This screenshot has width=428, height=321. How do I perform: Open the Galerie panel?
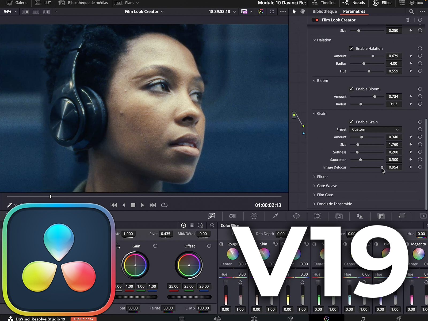click(17, 3)
